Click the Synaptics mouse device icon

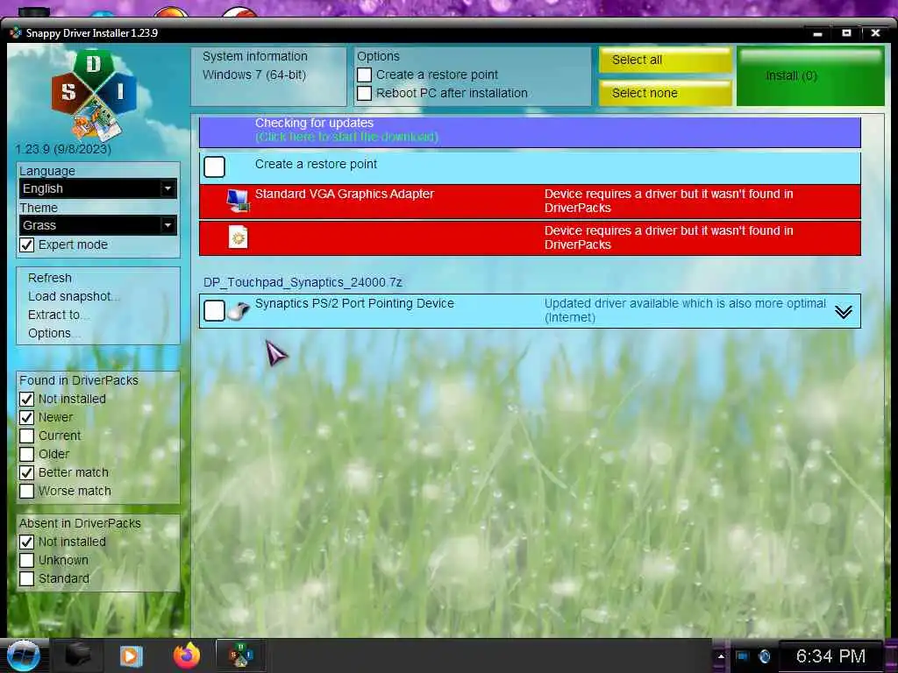click(239, 311)
